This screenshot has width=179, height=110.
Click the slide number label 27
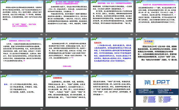131,34
